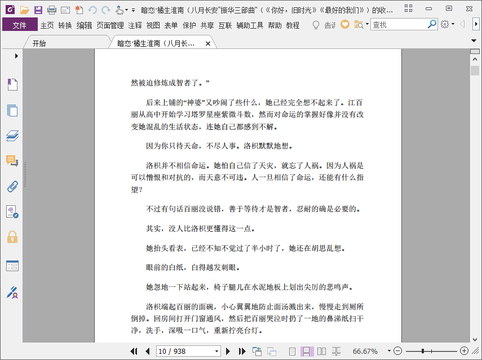The width and height of the screenshot is (482, 360).
Task: Go to the first page
Action: [134, 351]
